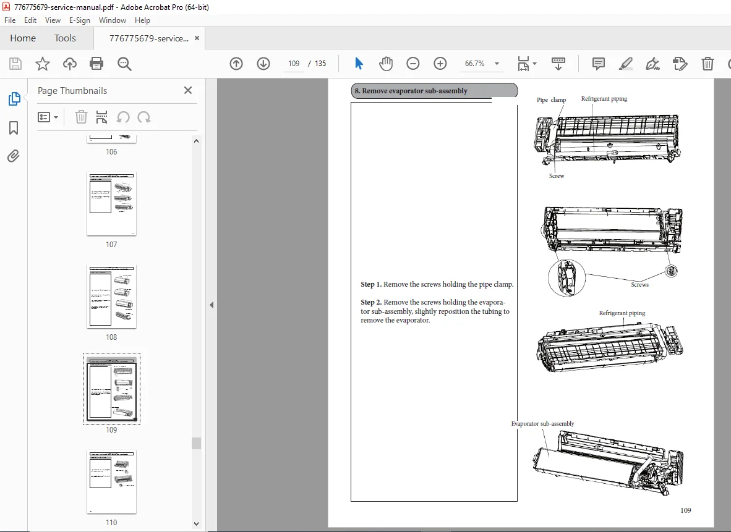Screen dimensions: 731x532
Task: Open the thumbnails options menu dropdown
Action: (x=48, y=117)
